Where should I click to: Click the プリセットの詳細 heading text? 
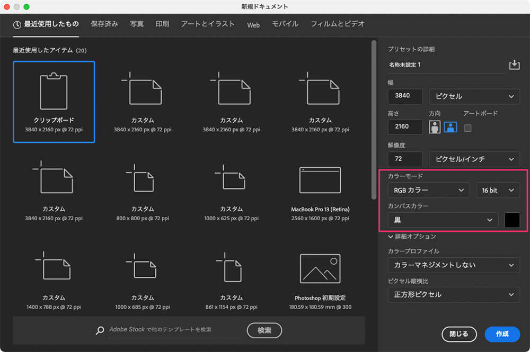coord(411,49)
